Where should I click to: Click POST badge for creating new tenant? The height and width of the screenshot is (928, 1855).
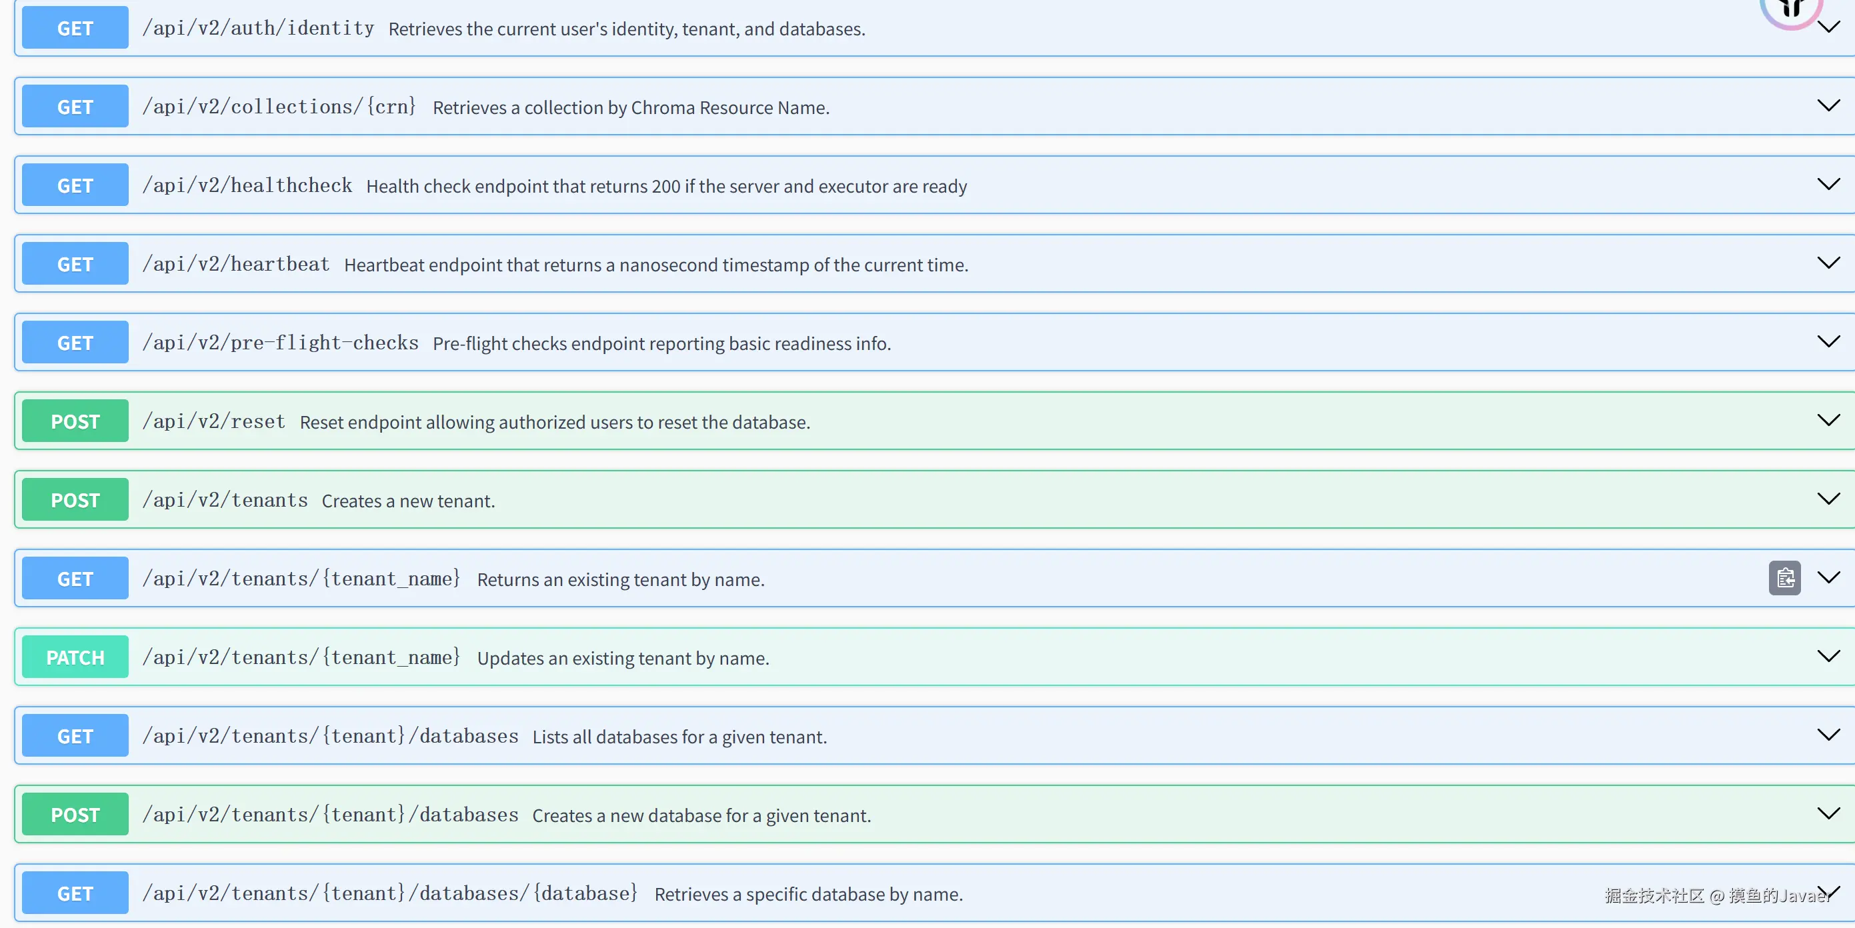click(x=75, y=499)
